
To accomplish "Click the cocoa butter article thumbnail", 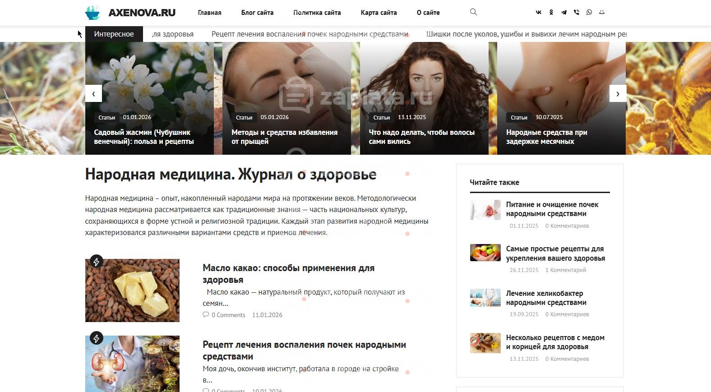I will (x=132, y=291).
